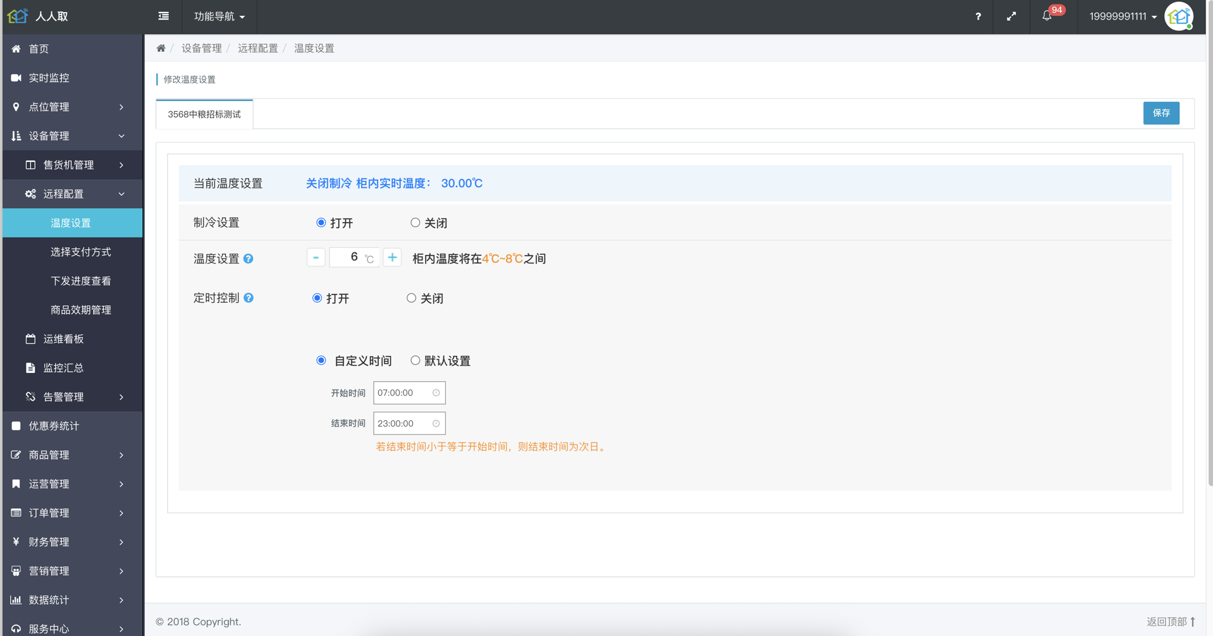The width and height of the screenshot is (1213, 636).
Task: Expand 点位管理 chevron
Action: (x=121, y=107)
